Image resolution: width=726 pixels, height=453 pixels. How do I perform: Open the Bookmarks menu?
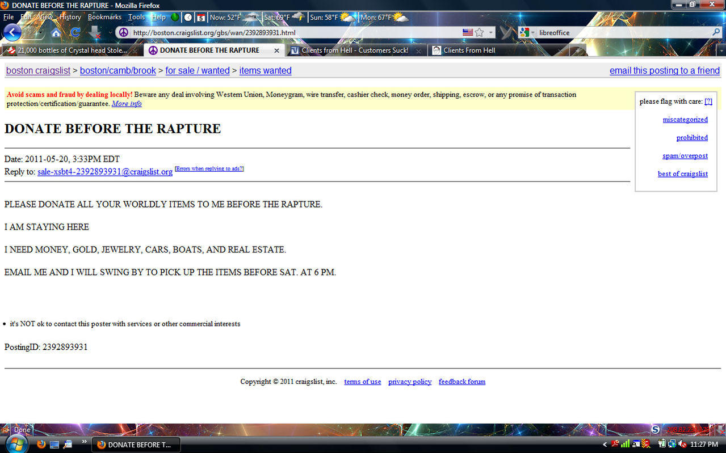click(x=104, y=17)
